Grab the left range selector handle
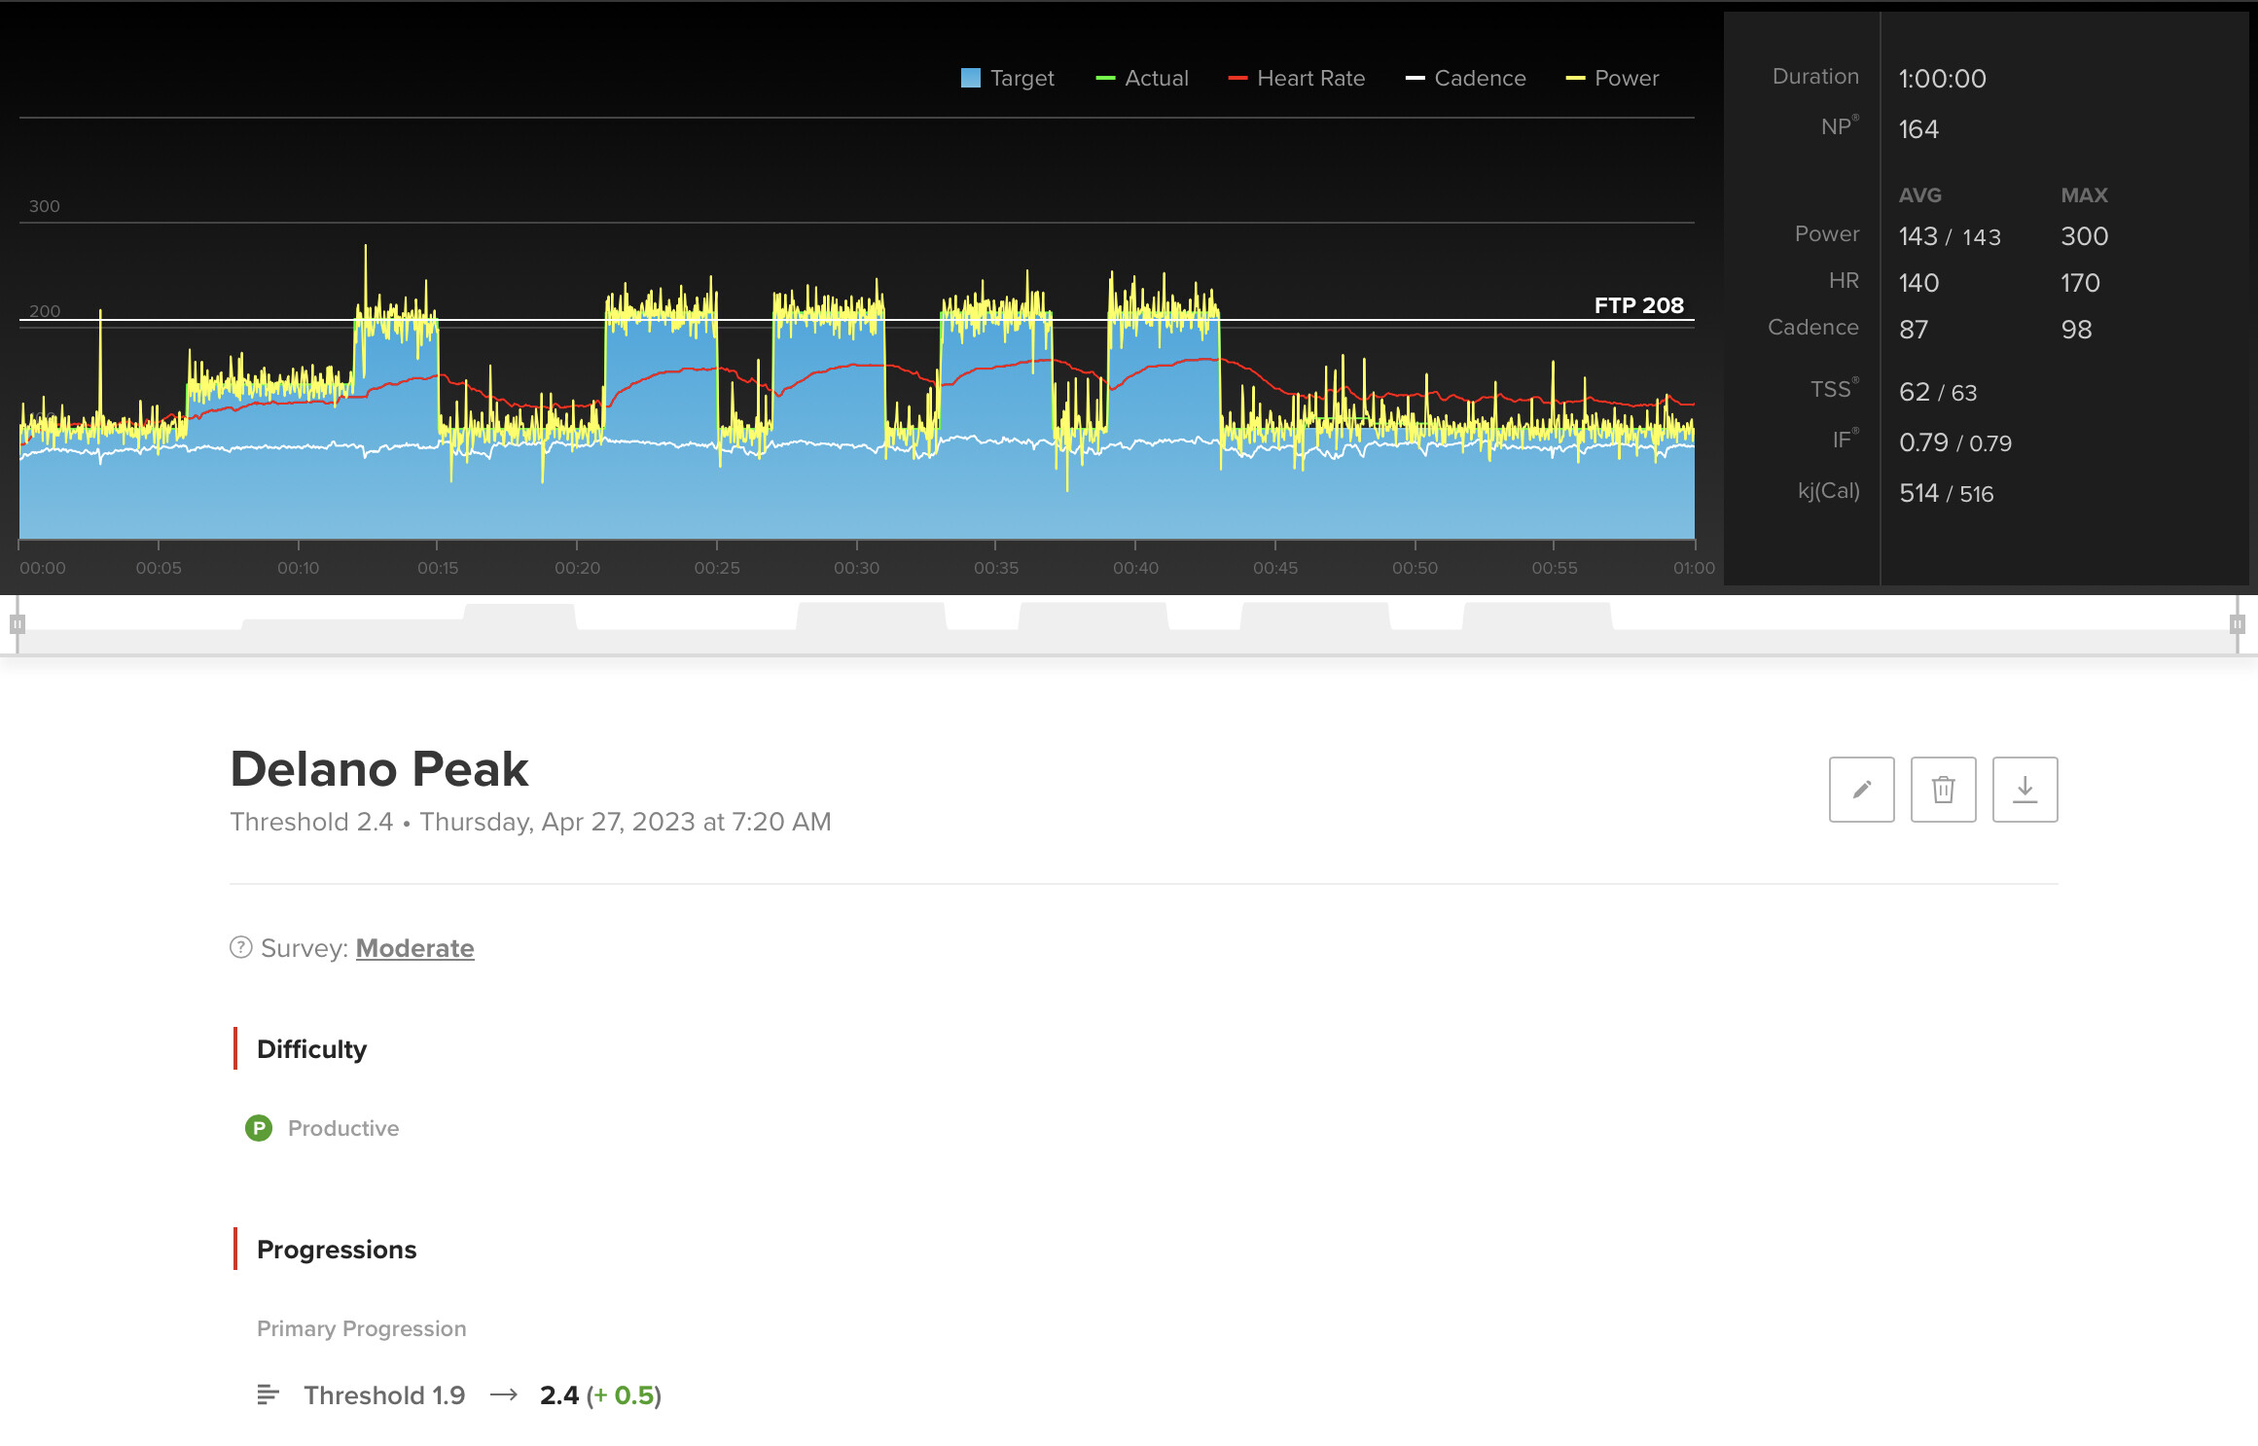 click(17, 624)
